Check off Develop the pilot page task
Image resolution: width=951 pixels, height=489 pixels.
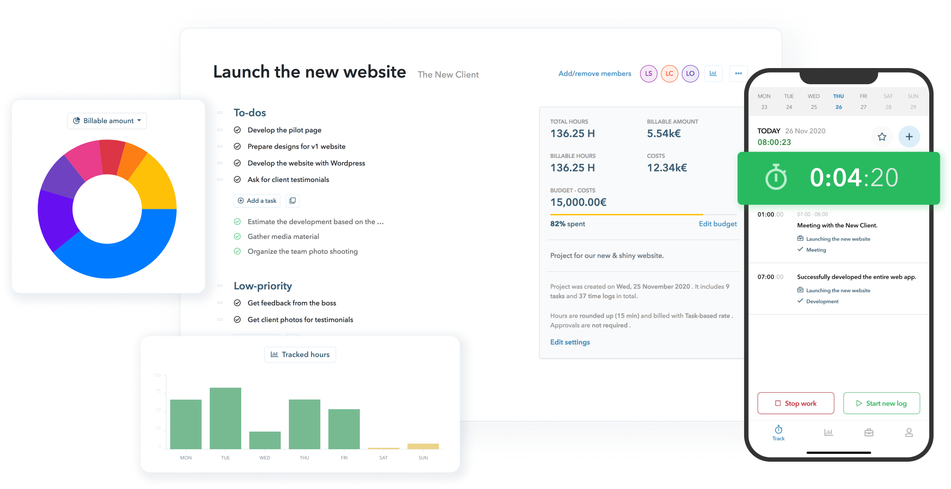tap(238, 130)
